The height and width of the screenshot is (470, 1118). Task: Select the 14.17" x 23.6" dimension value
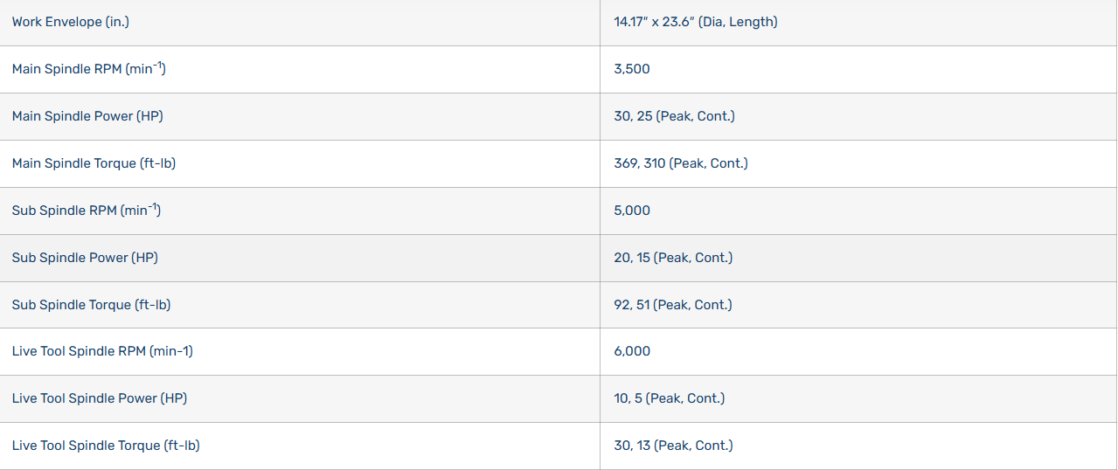click(x=695, y=22)
